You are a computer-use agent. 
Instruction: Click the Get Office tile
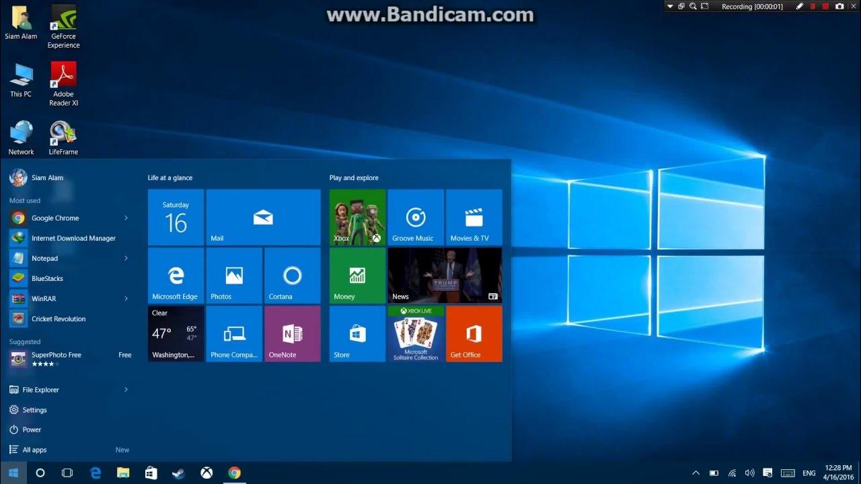click(474, 333)
